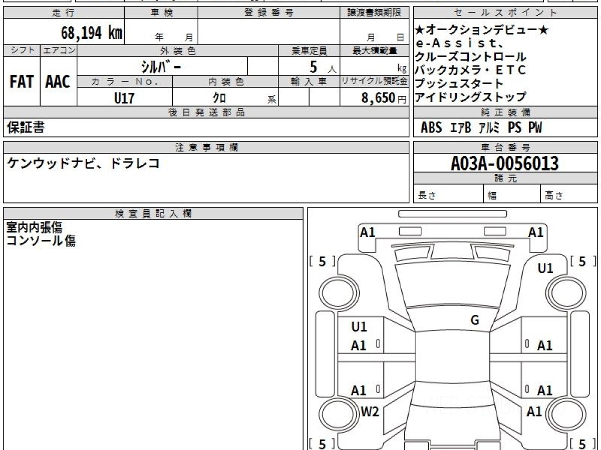Click the 純正装備 header

click(x=506, y=112)
